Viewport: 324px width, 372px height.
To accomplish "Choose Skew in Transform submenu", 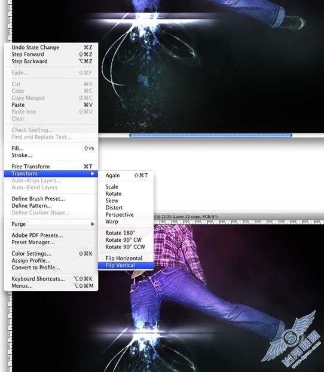I will pos(126,201).
